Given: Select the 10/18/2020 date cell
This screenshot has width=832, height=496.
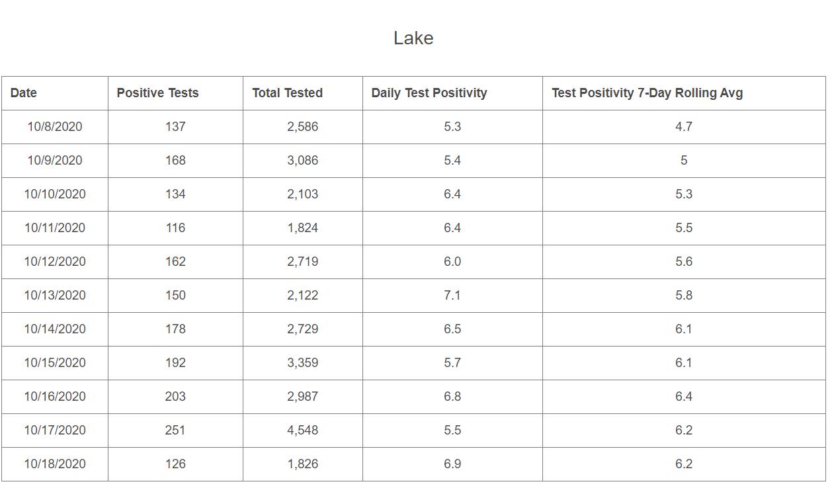Looking at the screenshot, I should (x=55, y=464).
